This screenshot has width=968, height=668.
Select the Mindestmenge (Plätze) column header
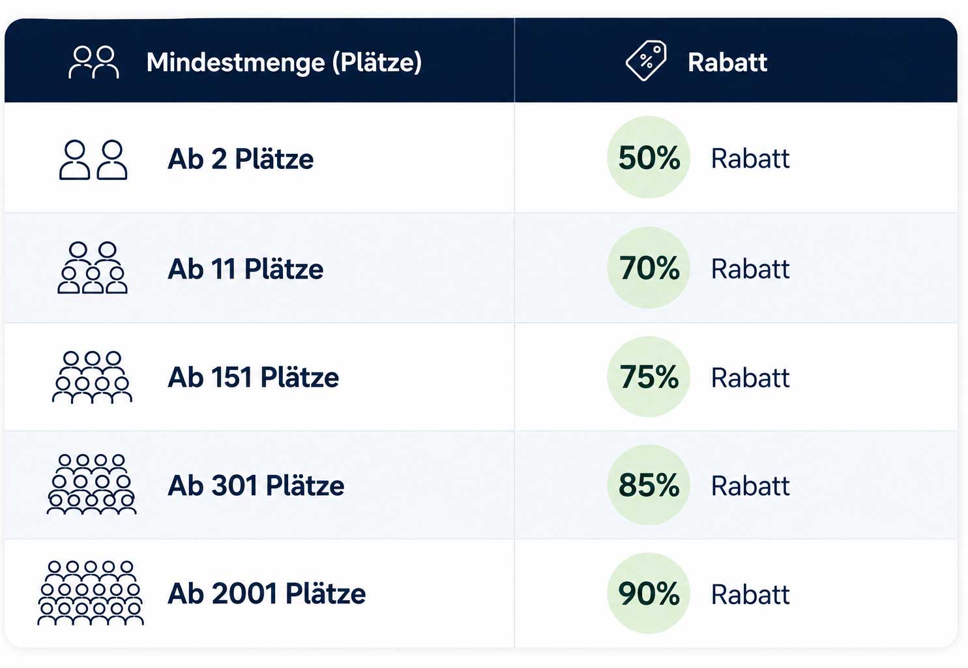coord(284,63)
